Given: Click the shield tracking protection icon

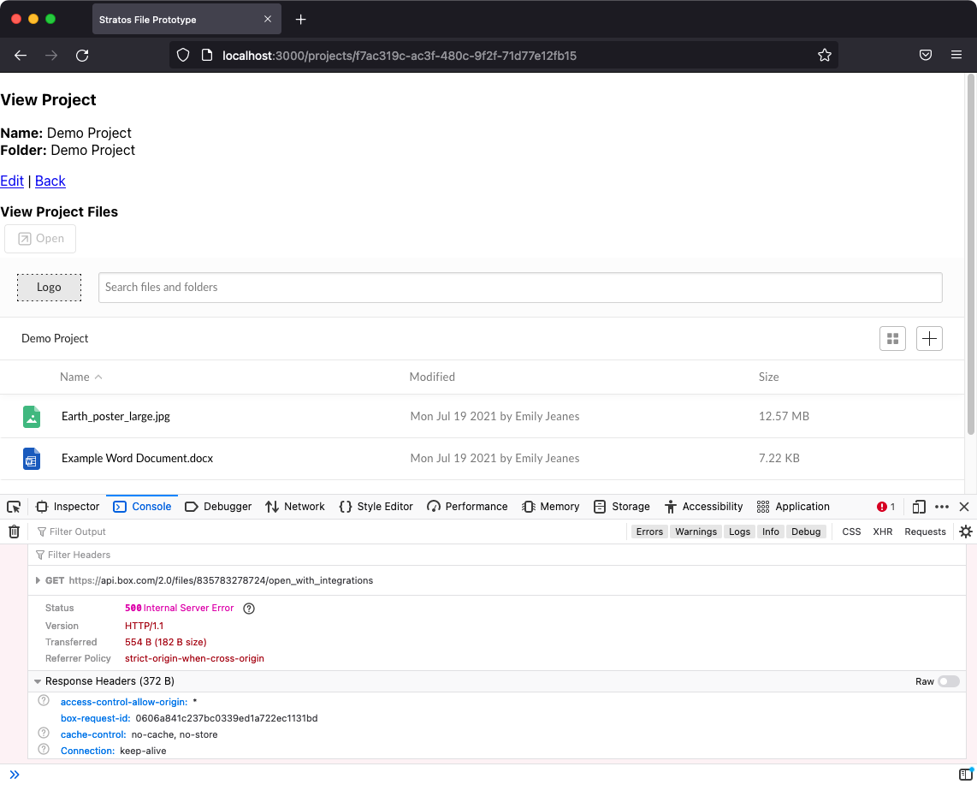Looking at the screenshot, I should click(182, 56).
